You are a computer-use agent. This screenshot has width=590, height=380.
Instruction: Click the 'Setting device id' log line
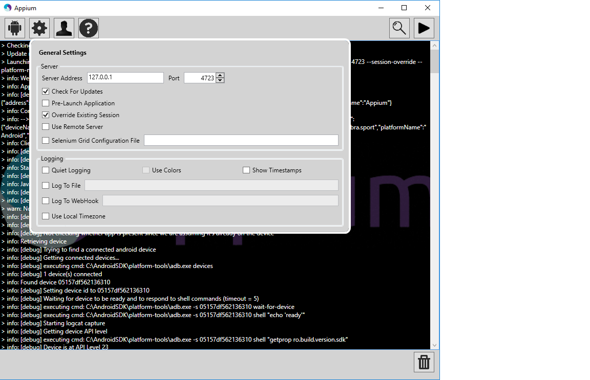click(x=75, y=290)
